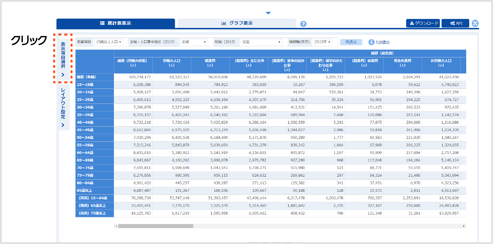Screen dimensions: 493x244
Task: Click the info icon next to 凡例表示
Action: 371,42
